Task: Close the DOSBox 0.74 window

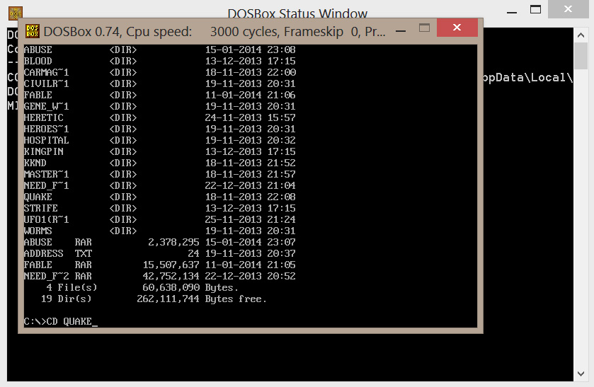Action: [457, 28]
